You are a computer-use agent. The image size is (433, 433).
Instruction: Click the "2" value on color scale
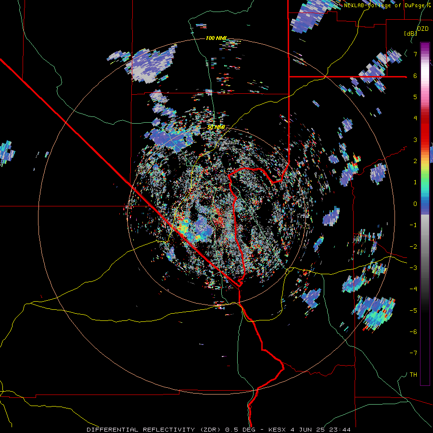(x=415, y=161)
